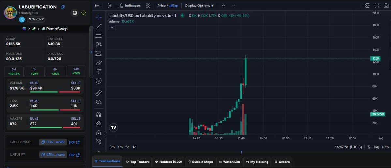Click the TradingView logo on chart
The height and width of the screenshot is (168, 391).
click(x=113, y=128)
